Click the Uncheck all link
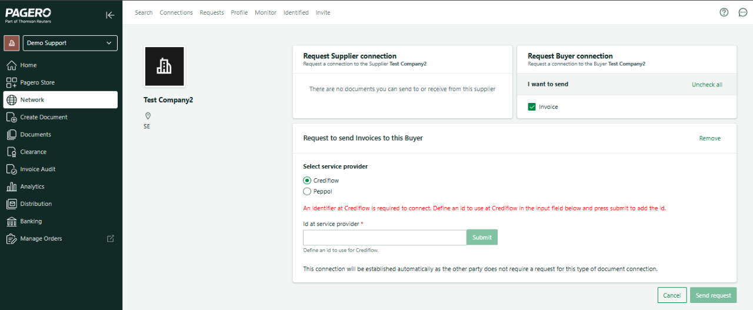The height and width of the screenshot is (310, 753). (707, 85)
